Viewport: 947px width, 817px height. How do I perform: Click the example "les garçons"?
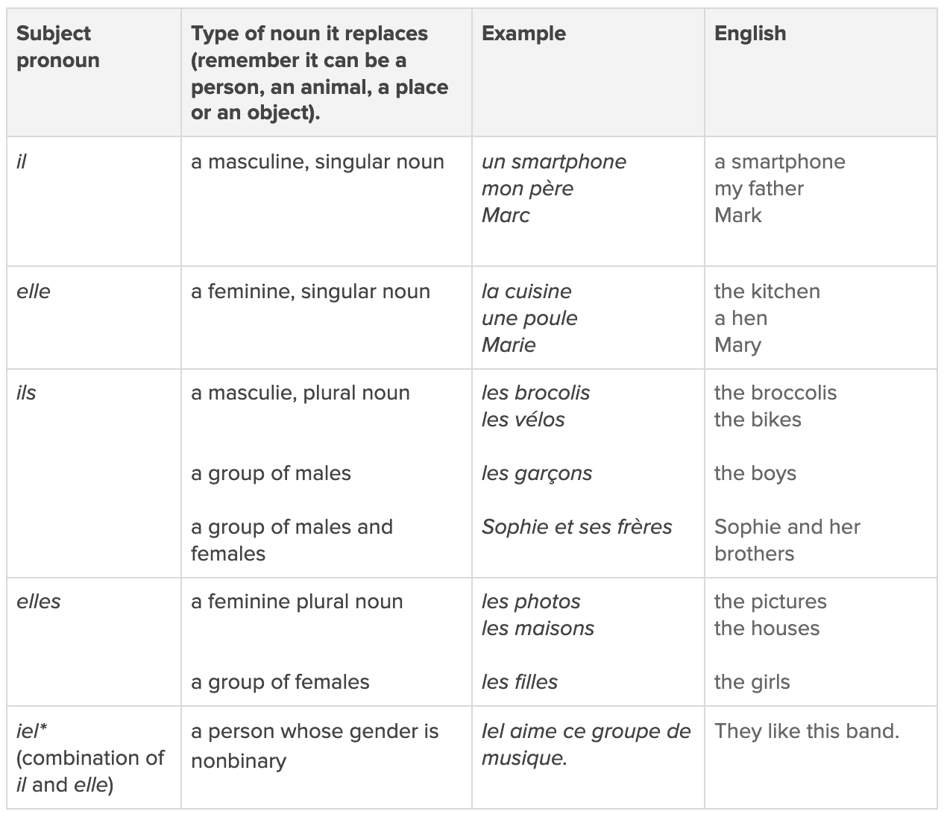click(x=537, y=473)
